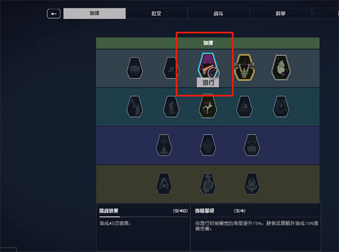Select the purple masked 潜行 Stealth skill icon
The height and width of the screenshot is (252, 339).
pyautogui.click(x=207, y=66)
